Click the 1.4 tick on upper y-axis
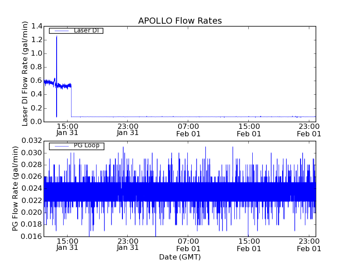 click(36, 26)
